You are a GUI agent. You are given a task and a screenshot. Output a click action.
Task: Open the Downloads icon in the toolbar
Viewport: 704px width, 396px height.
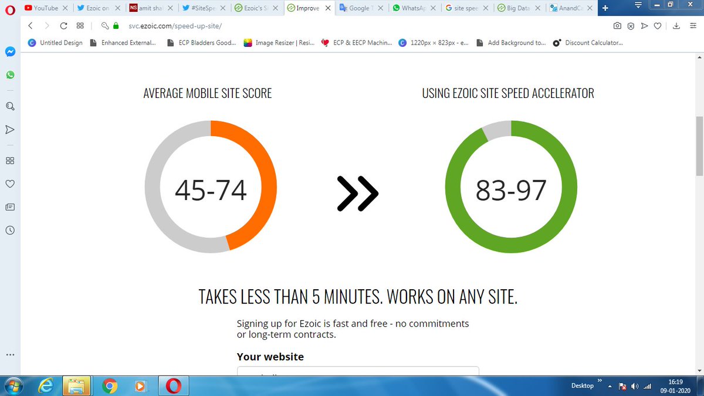point(675,26)
